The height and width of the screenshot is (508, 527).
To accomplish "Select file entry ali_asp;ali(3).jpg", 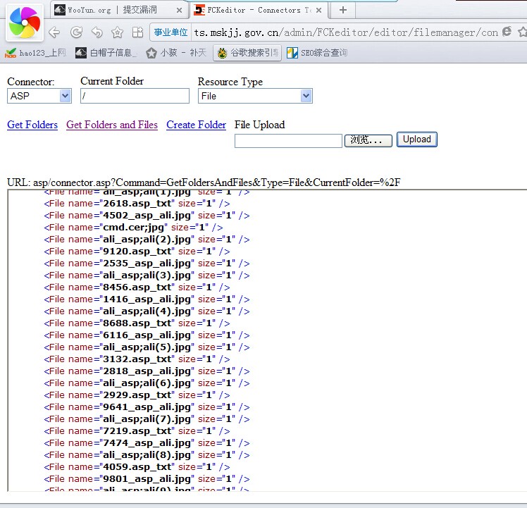I will point(147,275).
